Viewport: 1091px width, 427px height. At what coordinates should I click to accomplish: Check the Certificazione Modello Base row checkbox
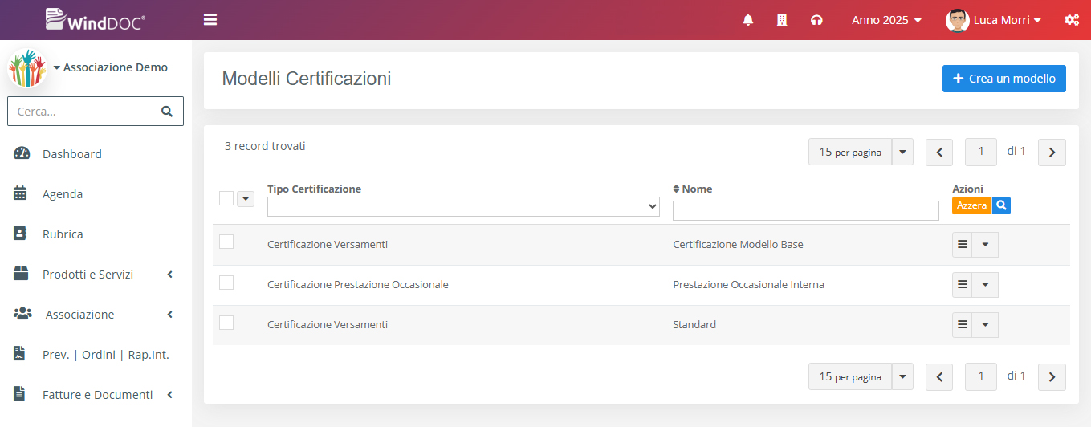click(x=226, y=242)
